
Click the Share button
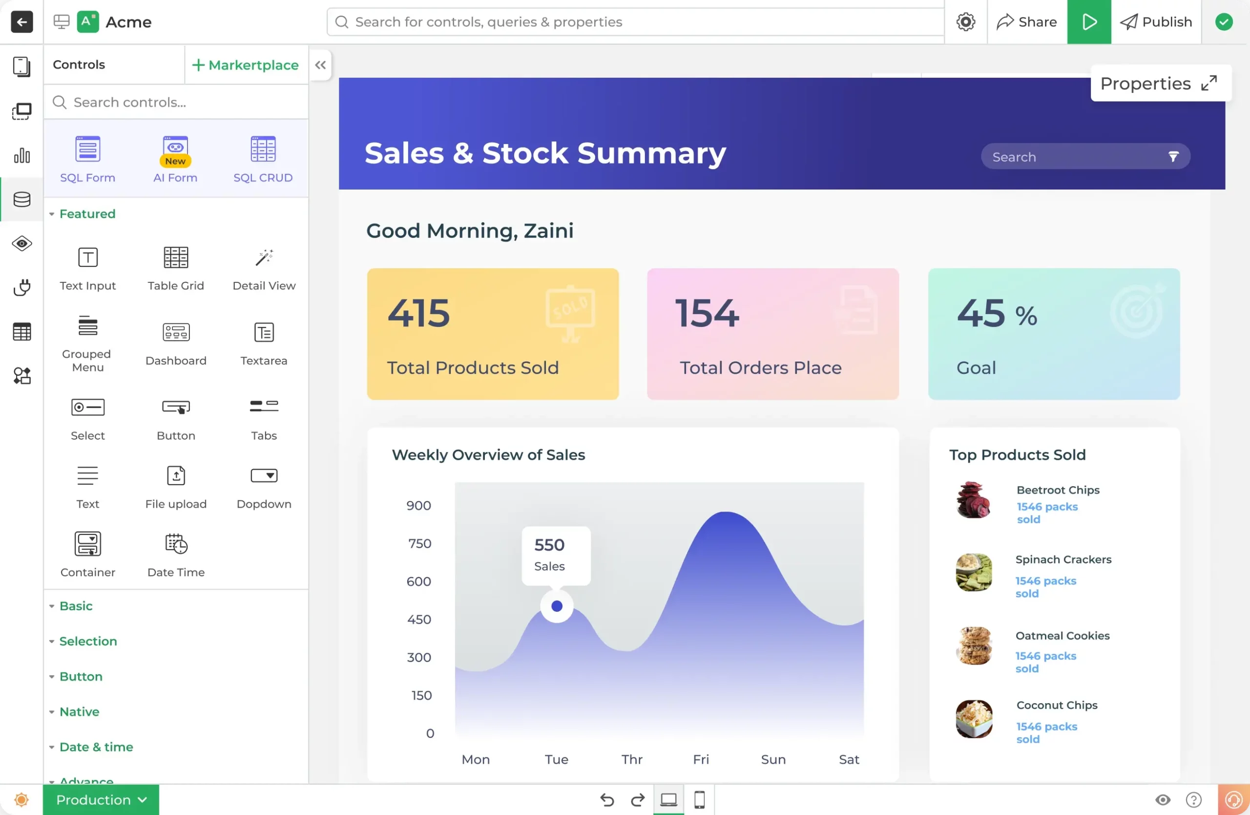click(1026, 21)
